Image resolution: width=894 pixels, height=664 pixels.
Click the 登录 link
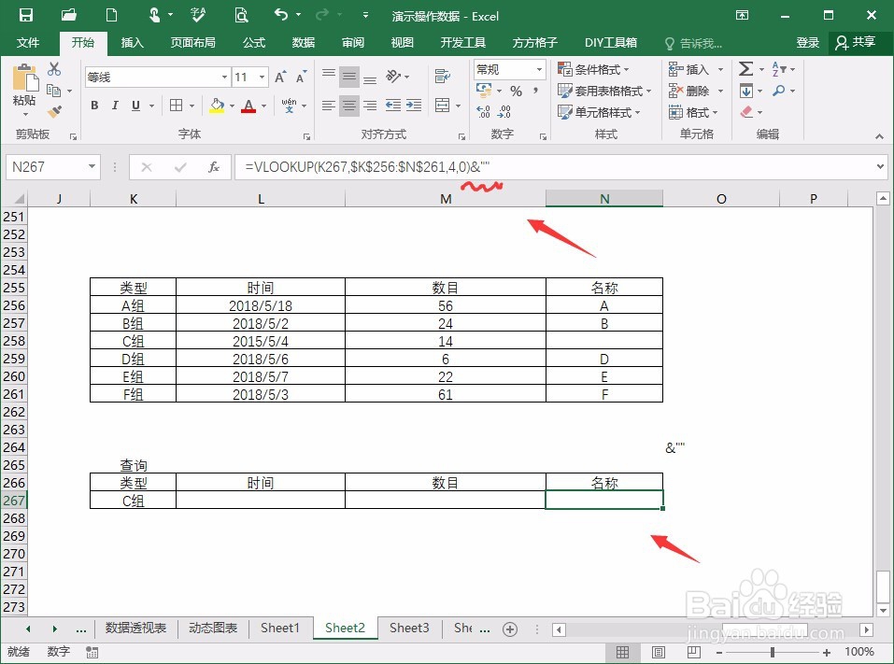807,42
